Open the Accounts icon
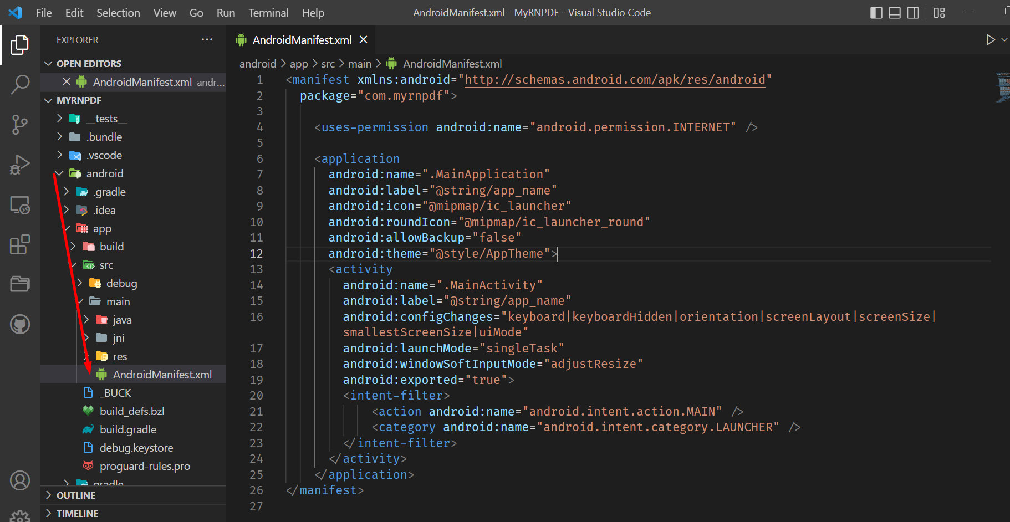1010x522 pixels. click(x=20, y=480)
